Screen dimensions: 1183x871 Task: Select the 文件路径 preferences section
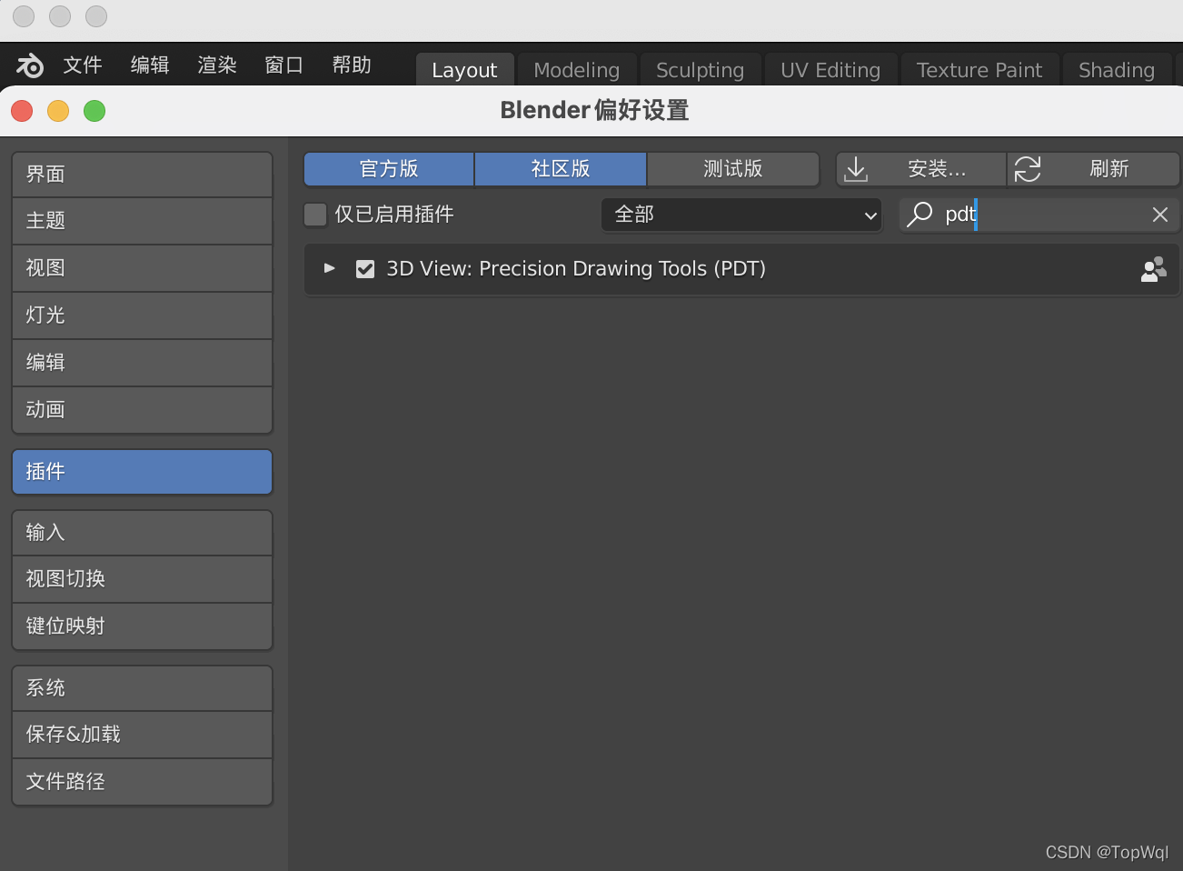pos(142,782)
